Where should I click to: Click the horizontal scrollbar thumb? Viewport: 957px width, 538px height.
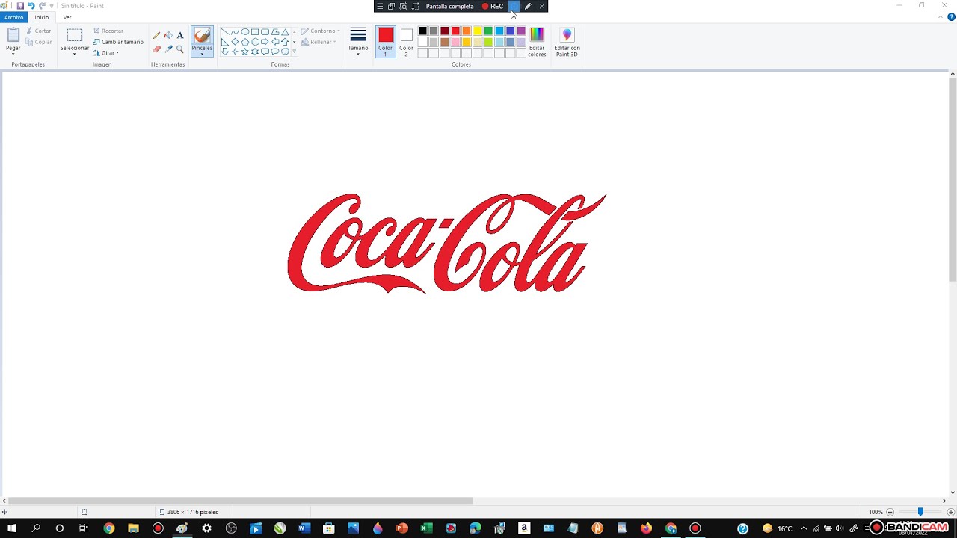(x=241, y=501)
